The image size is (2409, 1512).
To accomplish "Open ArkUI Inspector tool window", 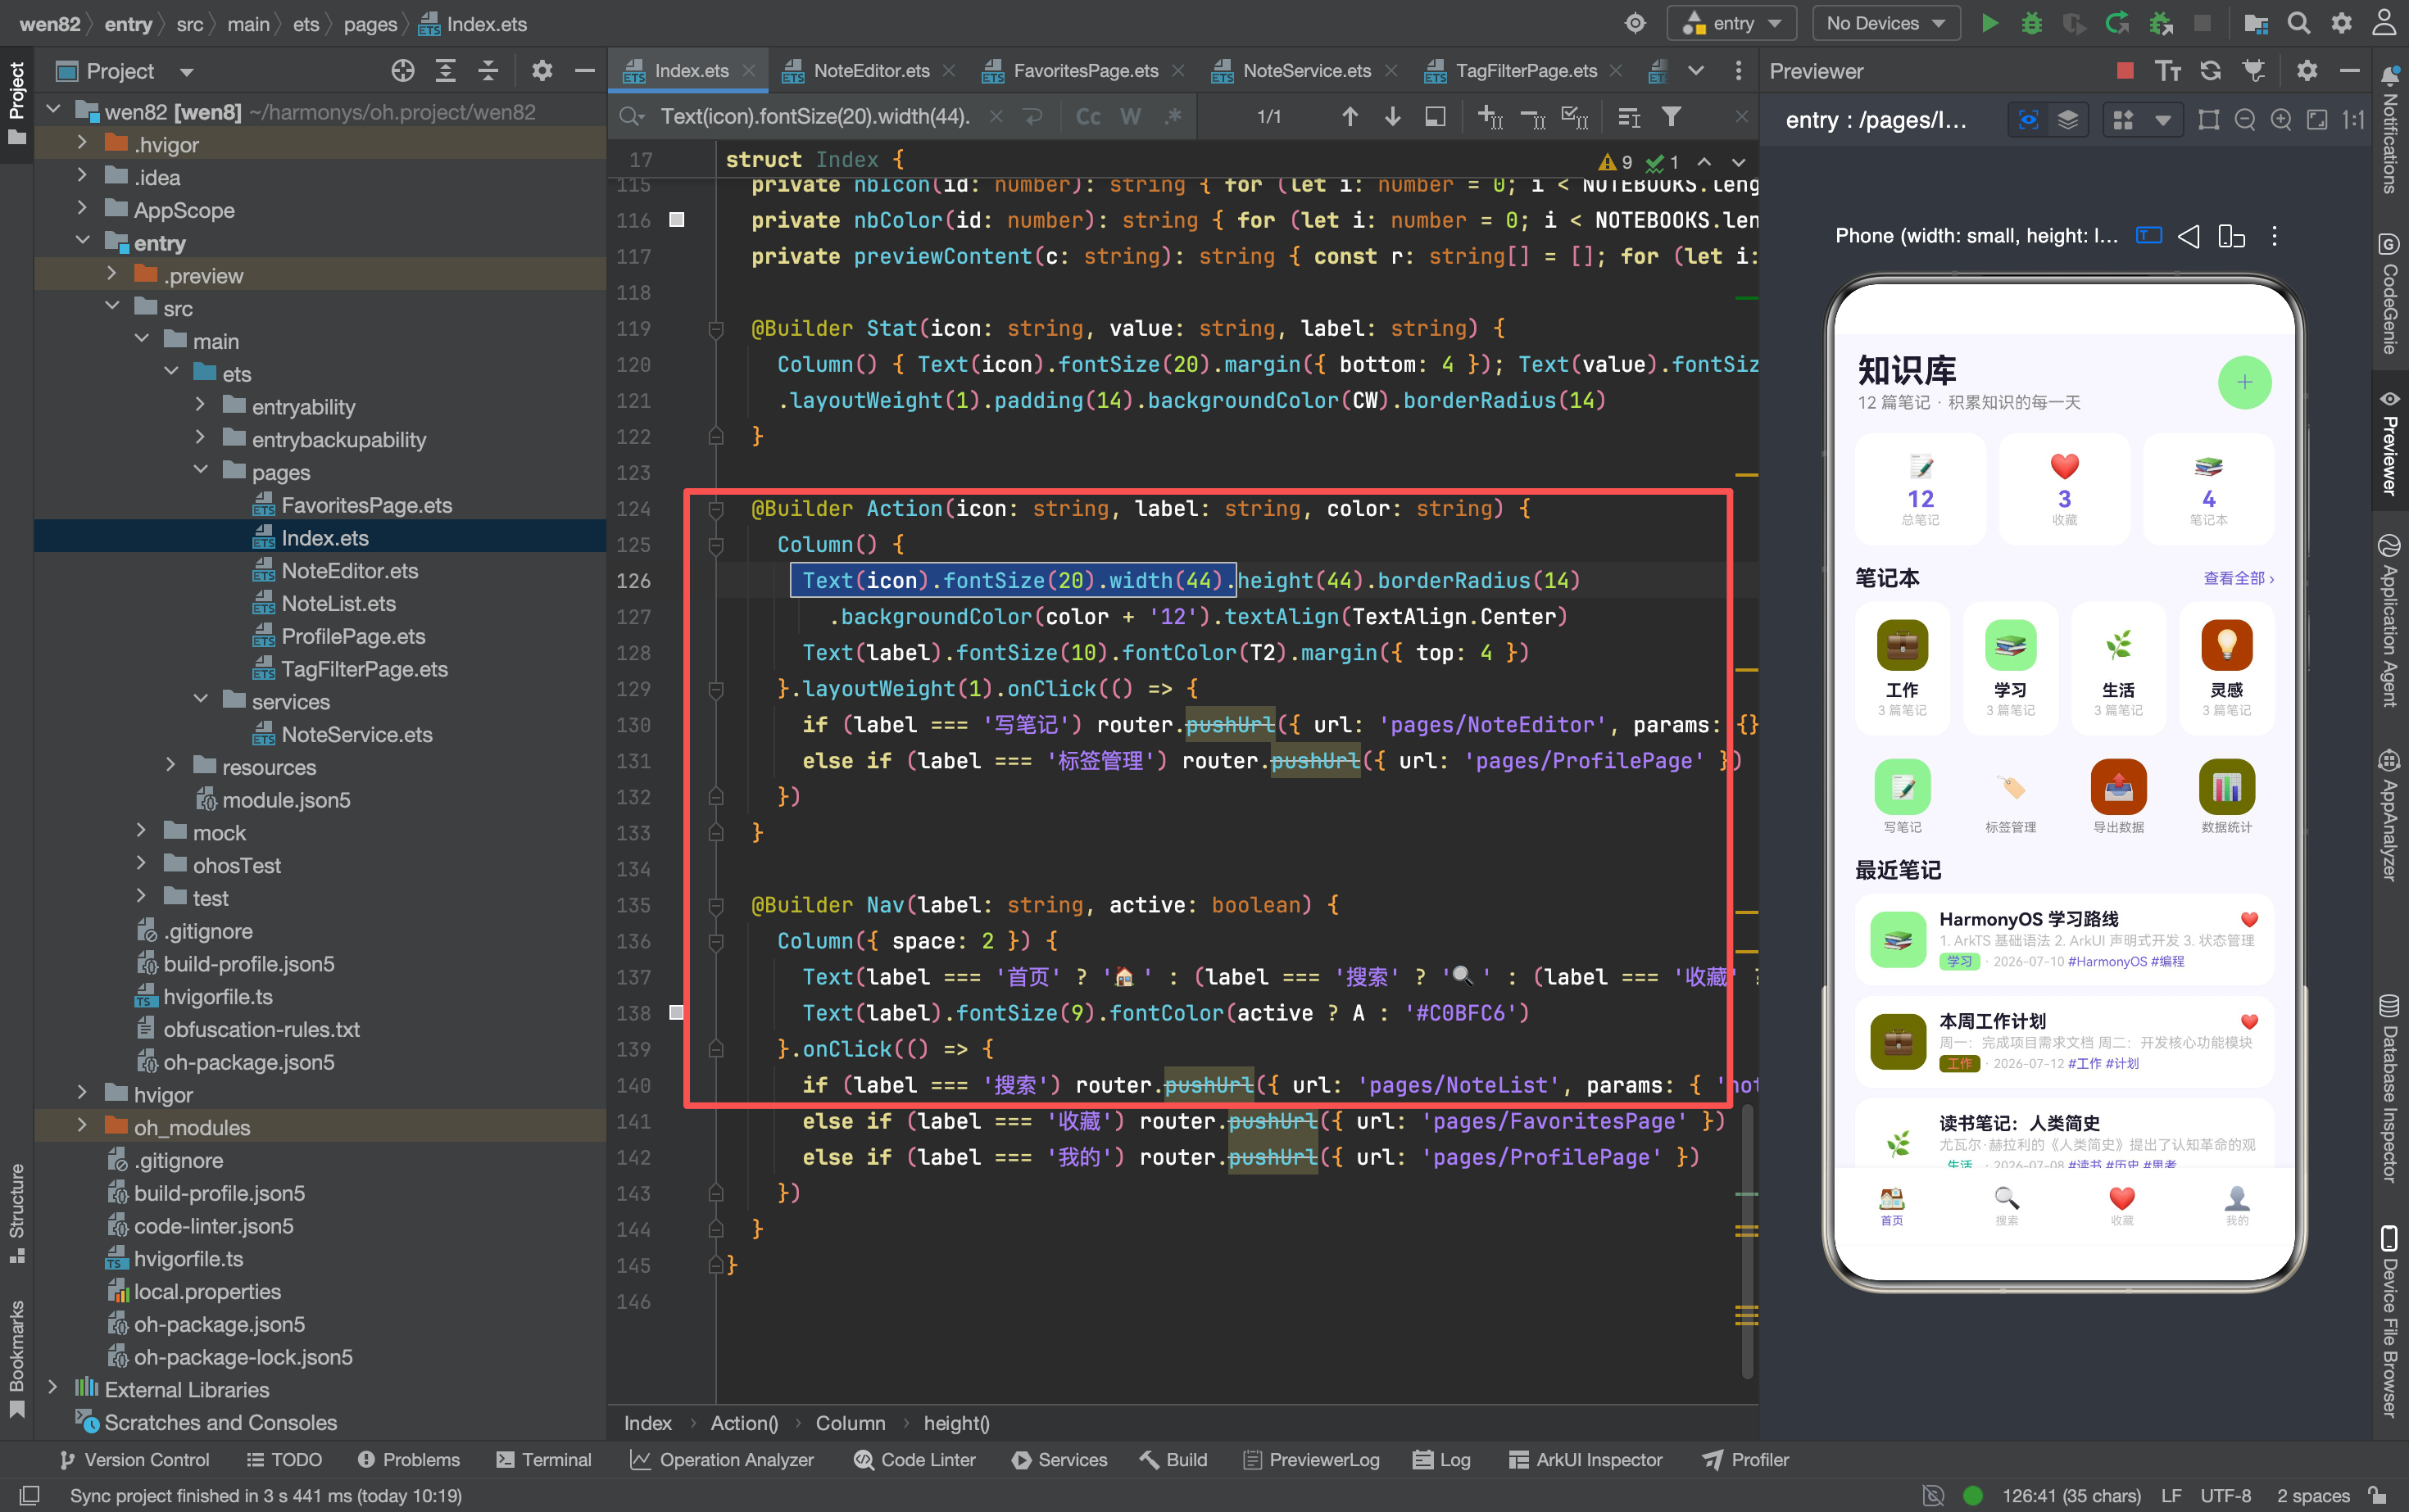I will 1586,1459.
